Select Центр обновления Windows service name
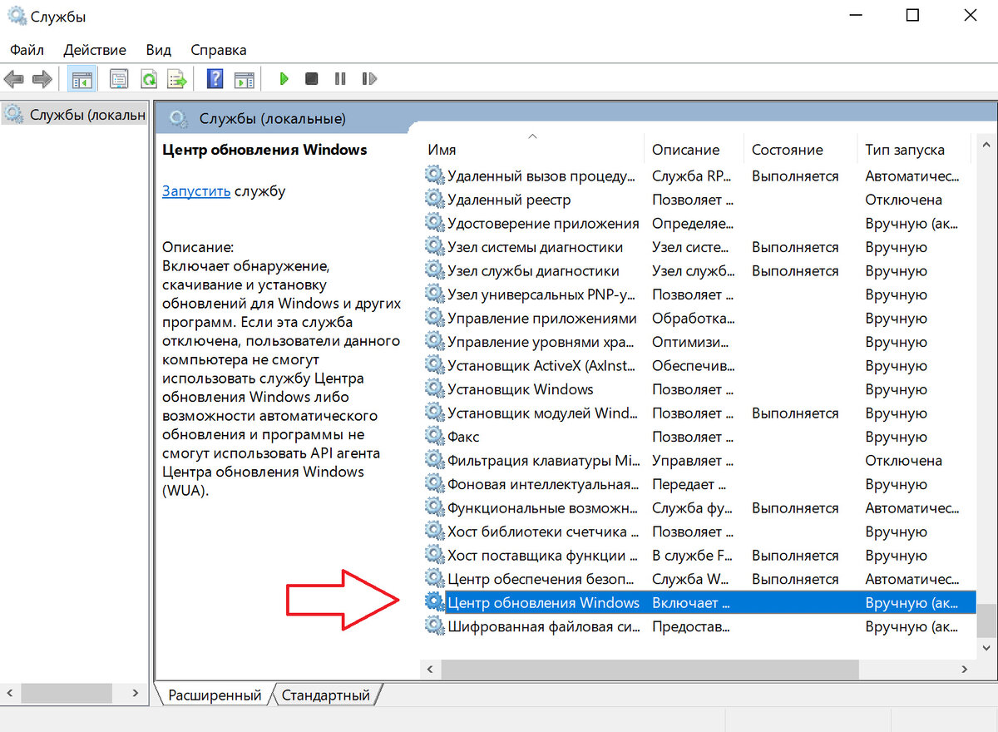Image resolution: width=998 pixels, height=732 pixels. point(543,602)
